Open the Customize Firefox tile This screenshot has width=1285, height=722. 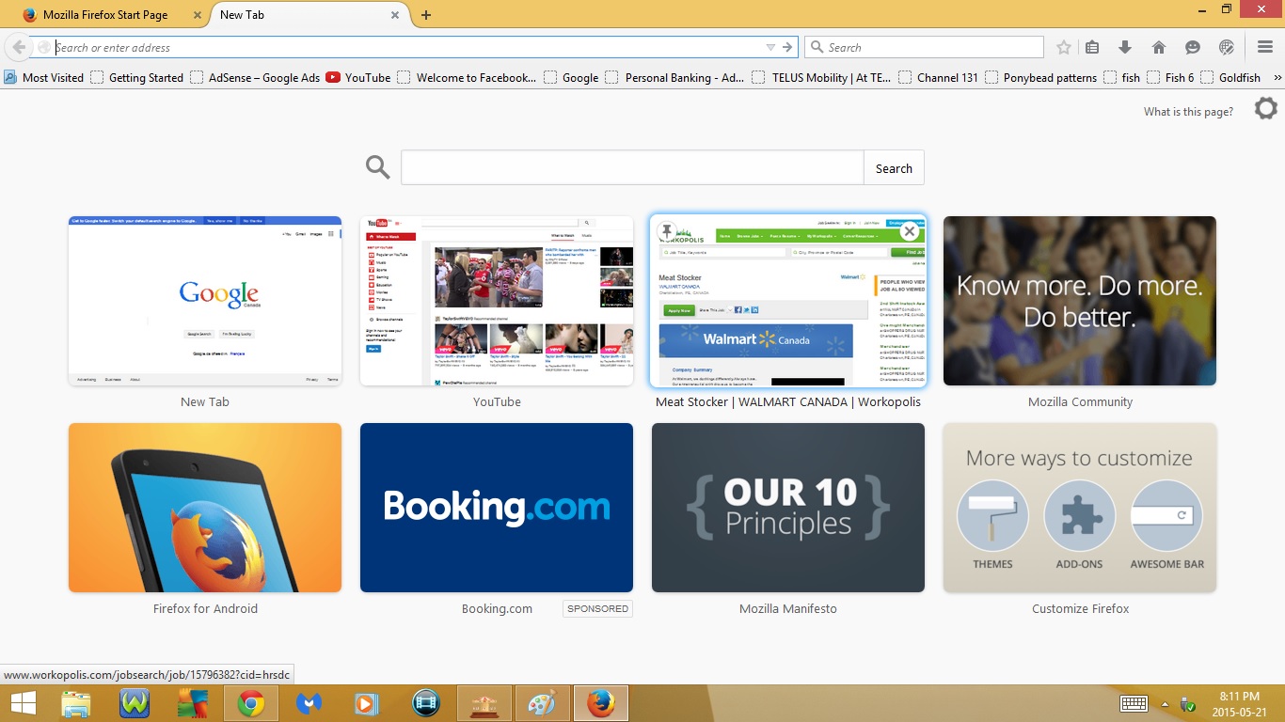coord(1080,508)
